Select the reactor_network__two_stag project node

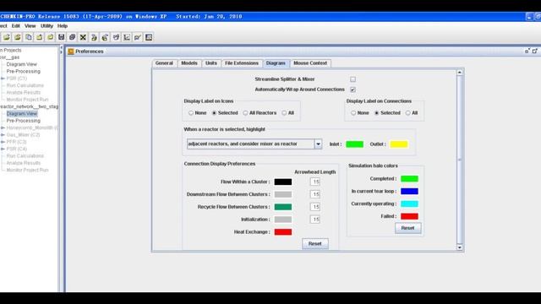click(29, 106)
